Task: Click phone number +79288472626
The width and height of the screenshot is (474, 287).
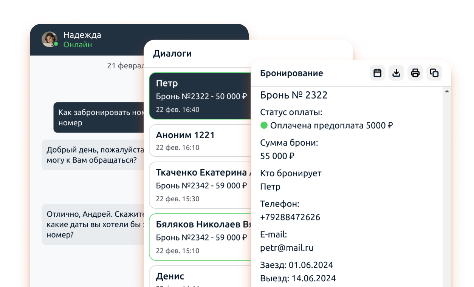Action: pos(290,217)
